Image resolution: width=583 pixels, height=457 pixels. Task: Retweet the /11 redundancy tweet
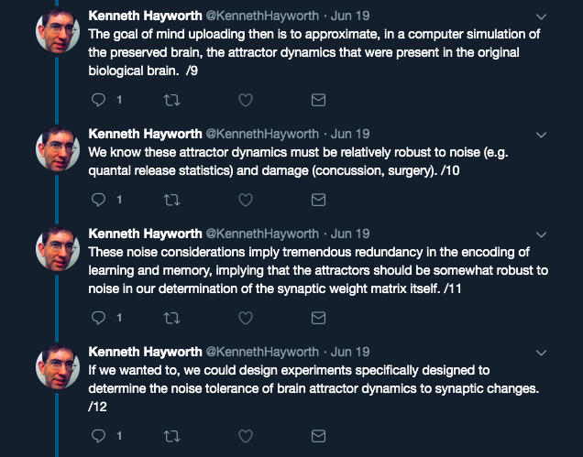point(171,318)
